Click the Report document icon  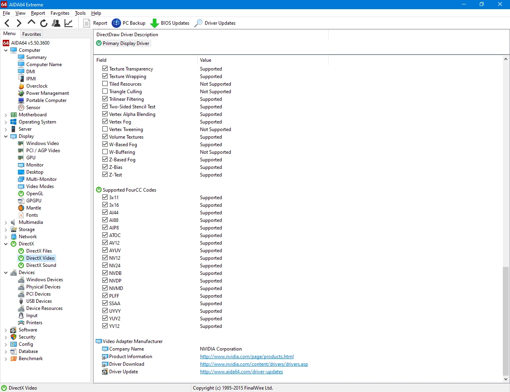click(86, 23)
